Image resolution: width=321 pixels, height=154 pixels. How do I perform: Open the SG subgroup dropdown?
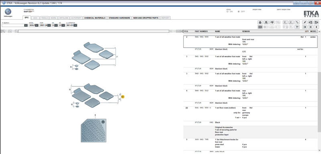coord(63,25)
